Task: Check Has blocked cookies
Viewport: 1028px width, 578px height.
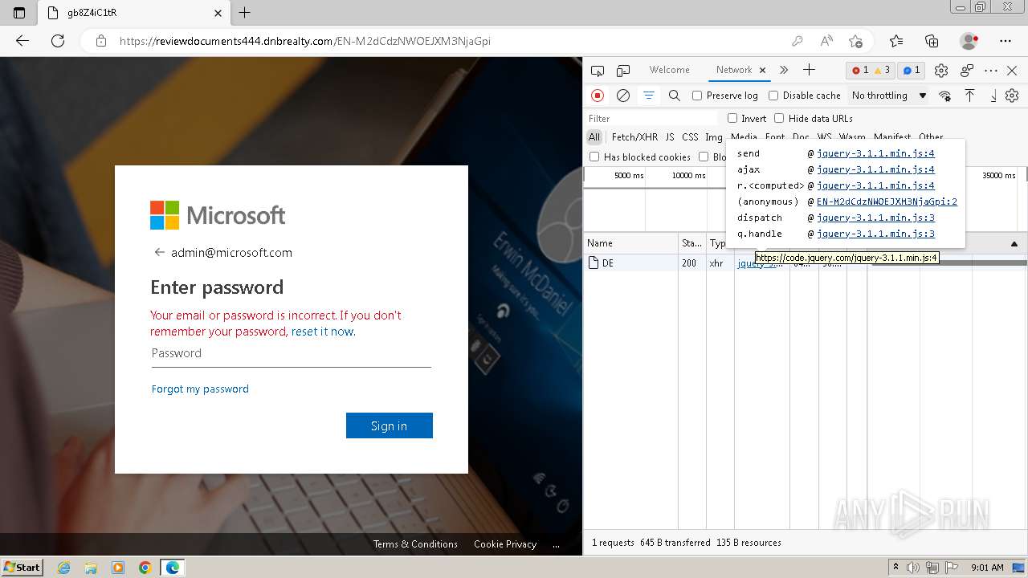Action: point(594,157)
